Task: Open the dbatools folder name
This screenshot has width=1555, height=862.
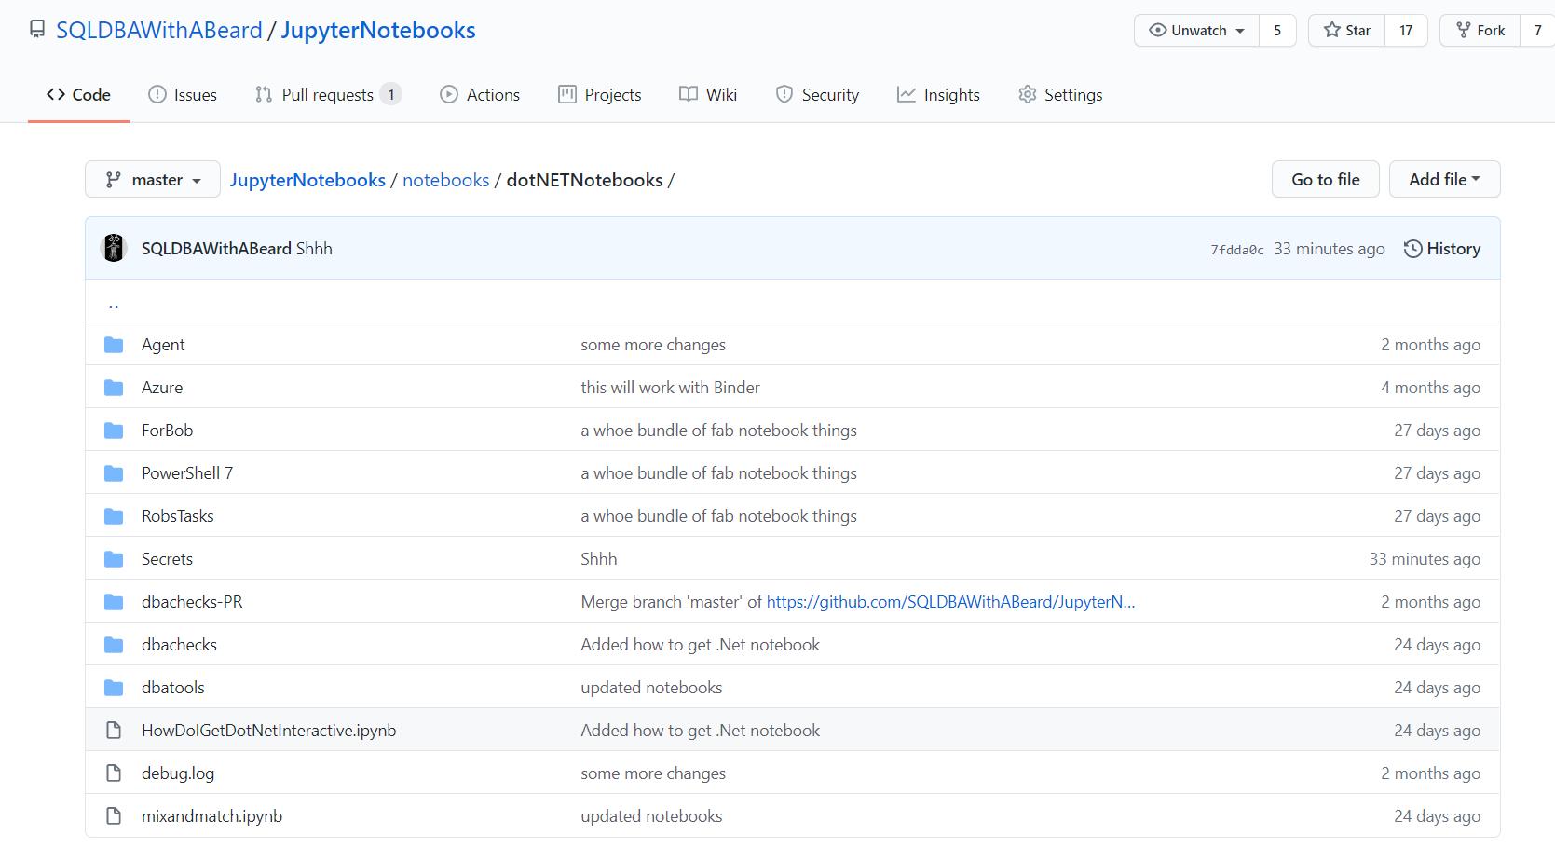Action: tap(173, 688)
